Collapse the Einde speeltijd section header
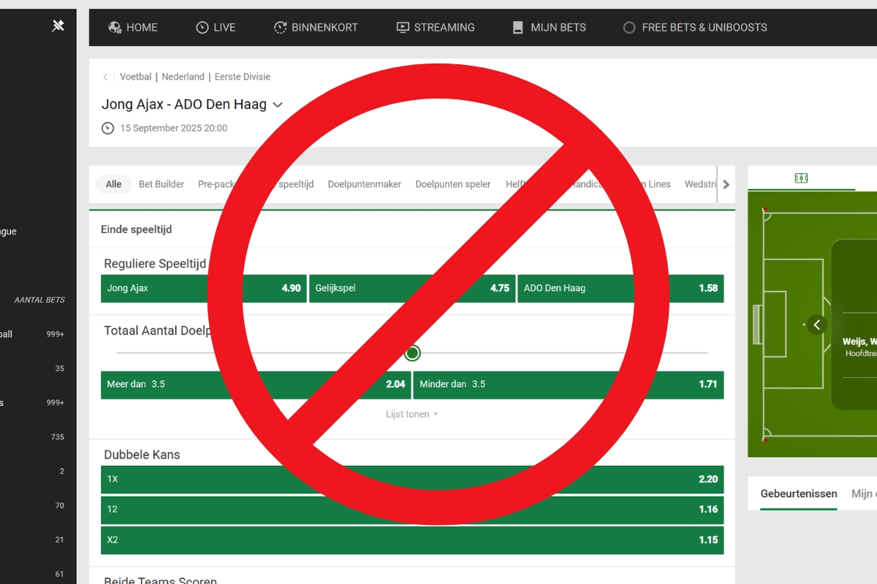877x584 pixels. [x=412, y=229]
